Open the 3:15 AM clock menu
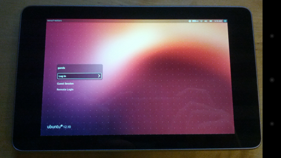The width and height of the screenshot is (281, 158). pos(218,21)
